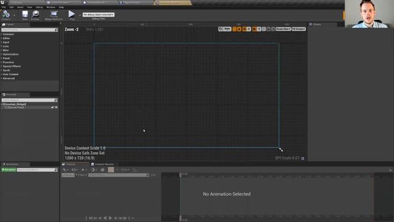Open the Window menu
The image size is (394, 222).
pyautogui.click(x=50, y=7)
